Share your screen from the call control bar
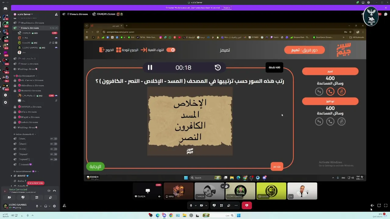390x219 pixels. pyautogui.click(x=214, y=205)
